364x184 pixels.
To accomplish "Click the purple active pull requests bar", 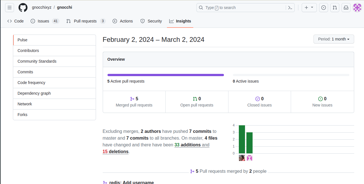I will [166, 75].
